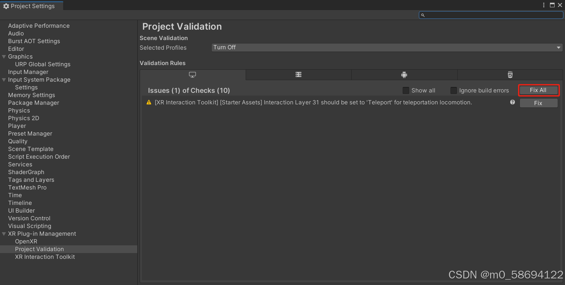Image resolution: width=565 pixels, height=285 pixels.
Task: Select the Windows/Desktop platform validation tab
Action: [x=192, y=75]
